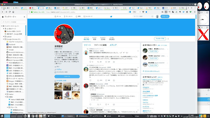Reply to the ドンガメ六号 tweet with bubble icon
The height and width of the screenshot is (118, 210).
90,80
